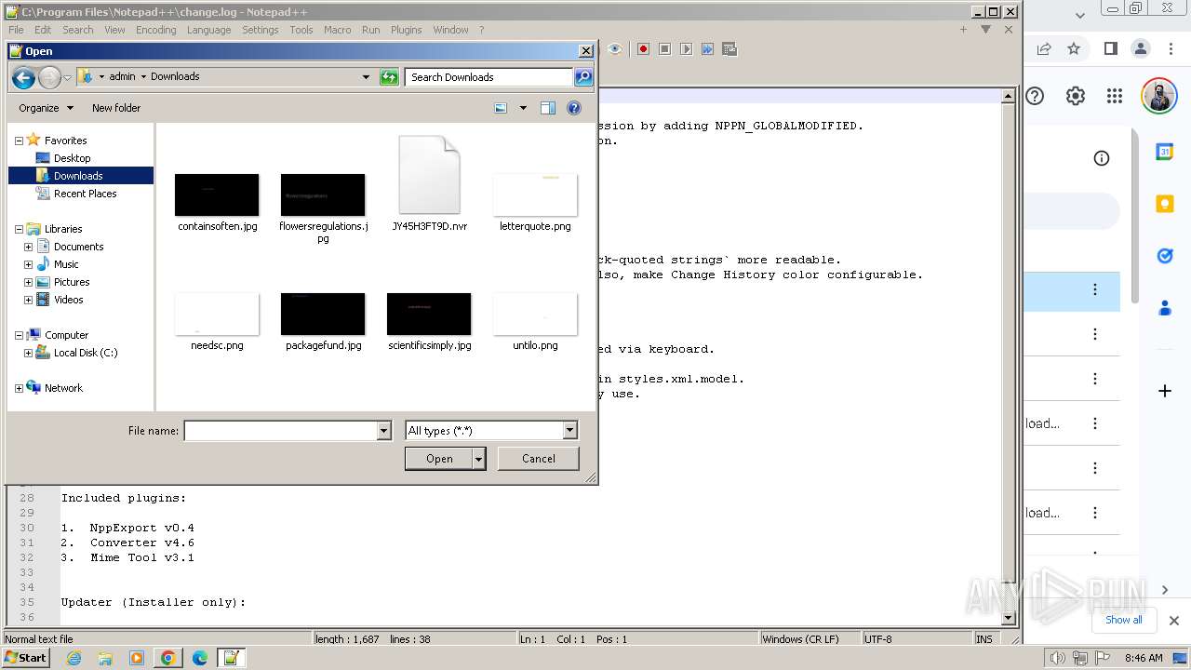Bookmark this tab with the star

point(1074,48)
